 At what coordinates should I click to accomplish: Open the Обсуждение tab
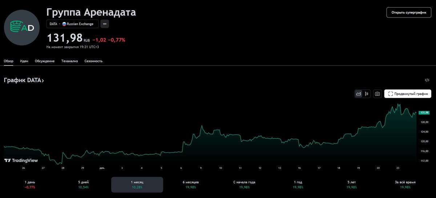point(45,61)
